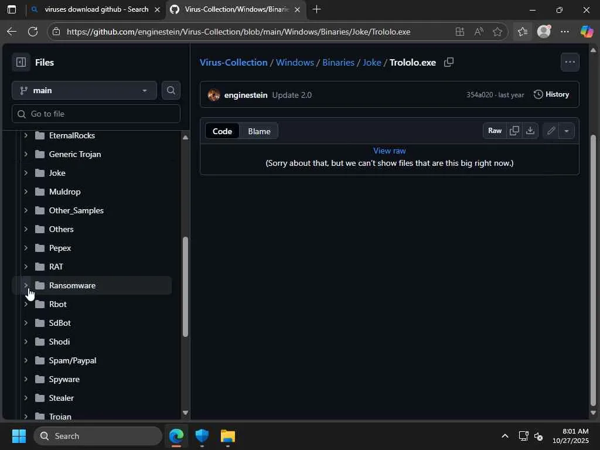Click the browser address bar URL
The height and width of the screenshot is (450, 600).
pos(238,32)
